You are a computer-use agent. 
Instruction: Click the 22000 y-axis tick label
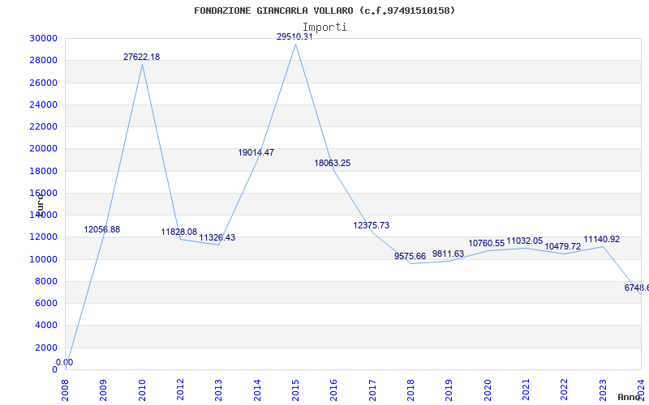click(x=43, y=126)
